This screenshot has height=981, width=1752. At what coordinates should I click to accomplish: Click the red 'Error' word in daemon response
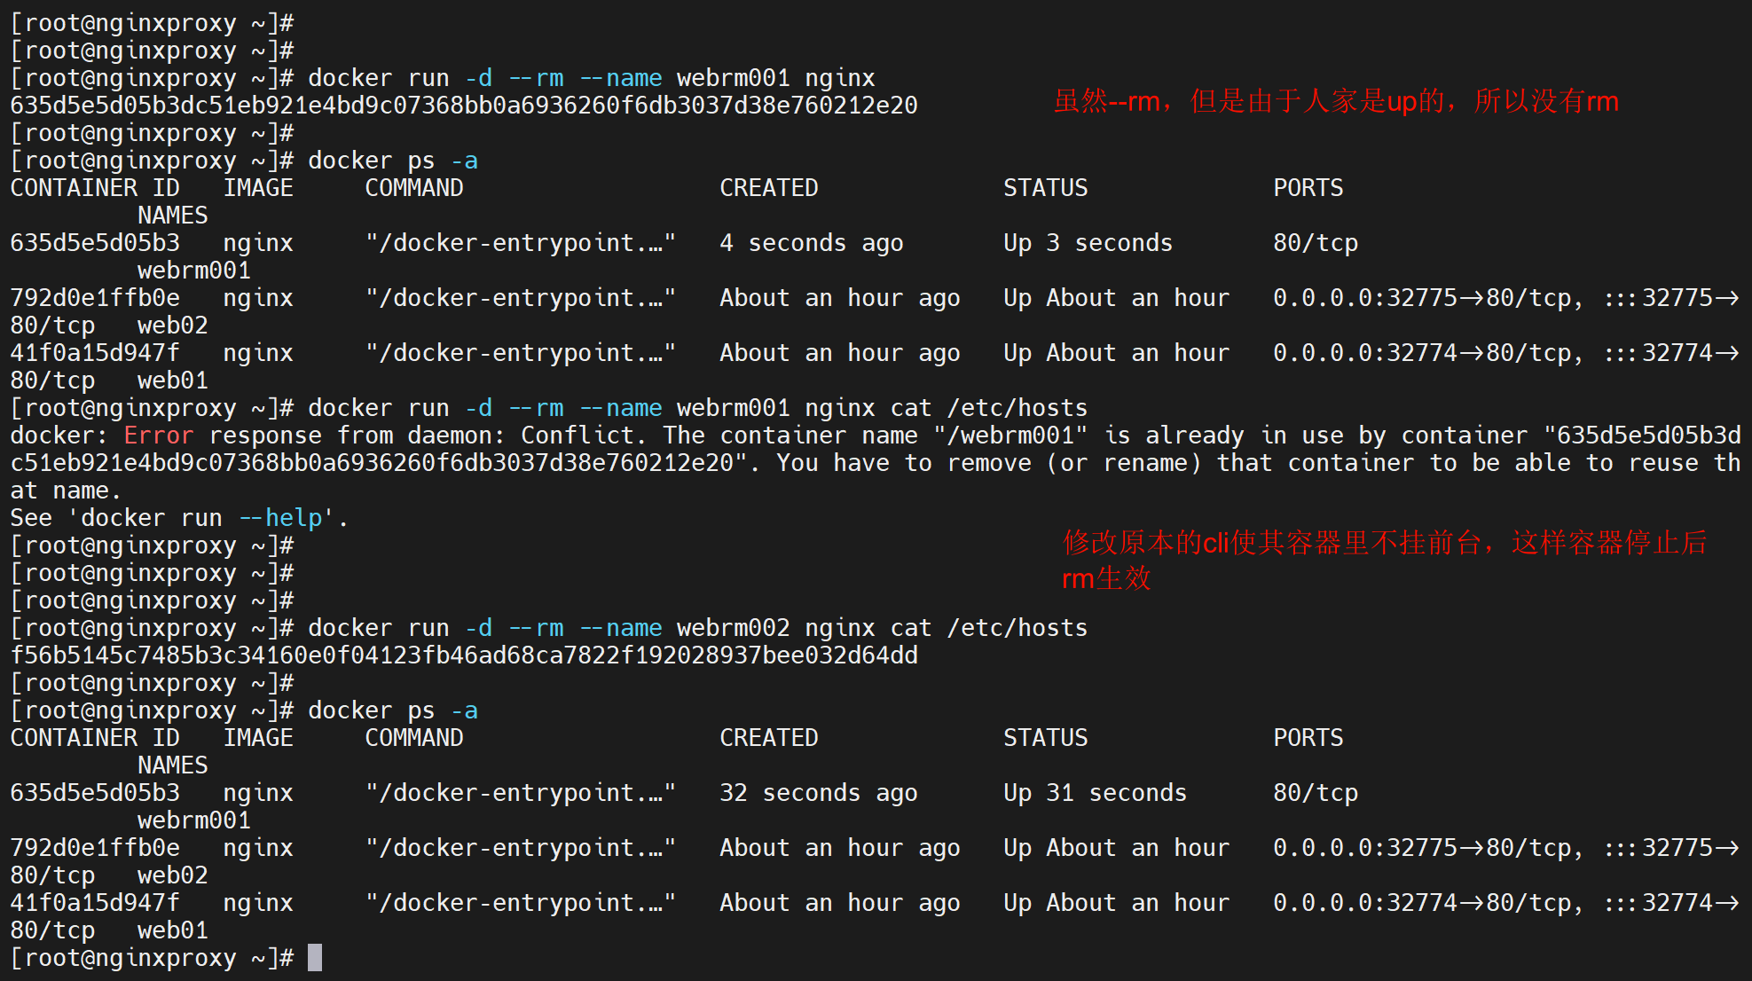158,436
